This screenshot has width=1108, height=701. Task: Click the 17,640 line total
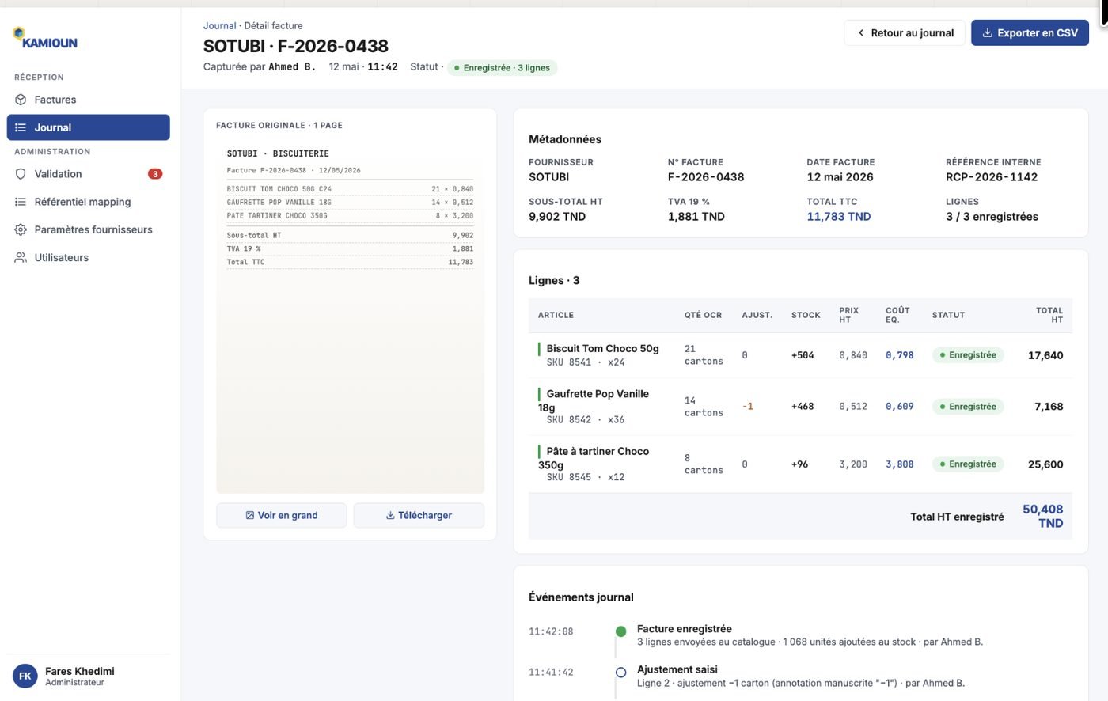1045,355
